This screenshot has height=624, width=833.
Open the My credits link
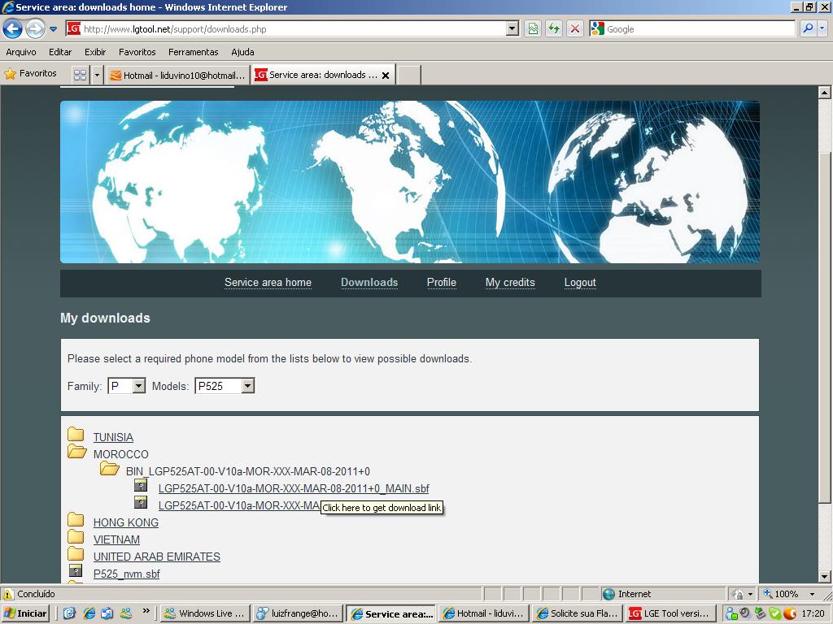coord(510,283)
